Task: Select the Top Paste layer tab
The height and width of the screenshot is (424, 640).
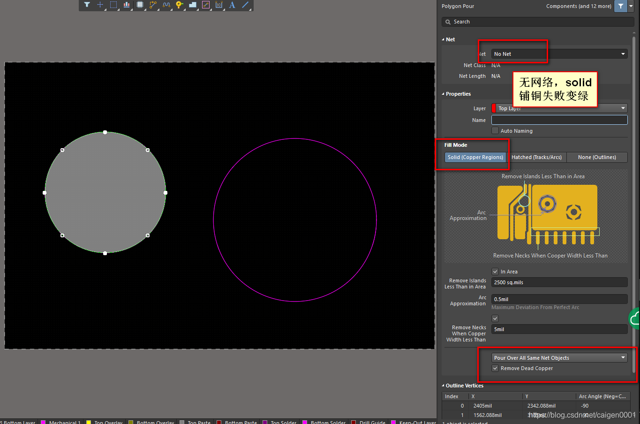Action: 199,422
